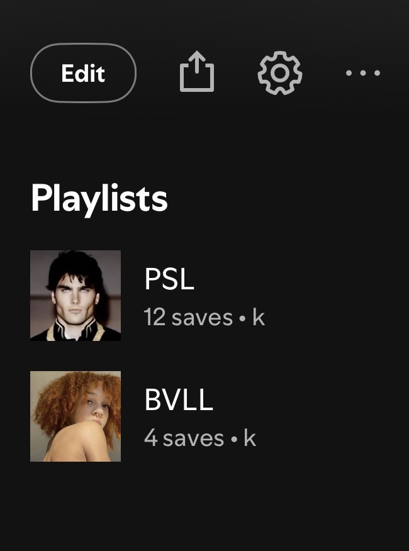
Task: Click owner name 'k' on the PSL row
Action: tap(259, 317)
